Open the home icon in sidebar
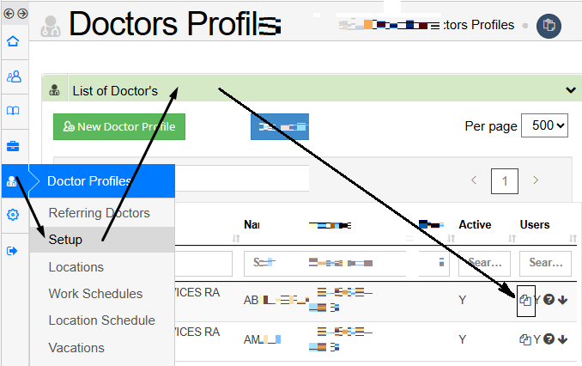Image resolution: width=582 pixels, height=366 pixels. pyautogui.click(x=13, y=41)
